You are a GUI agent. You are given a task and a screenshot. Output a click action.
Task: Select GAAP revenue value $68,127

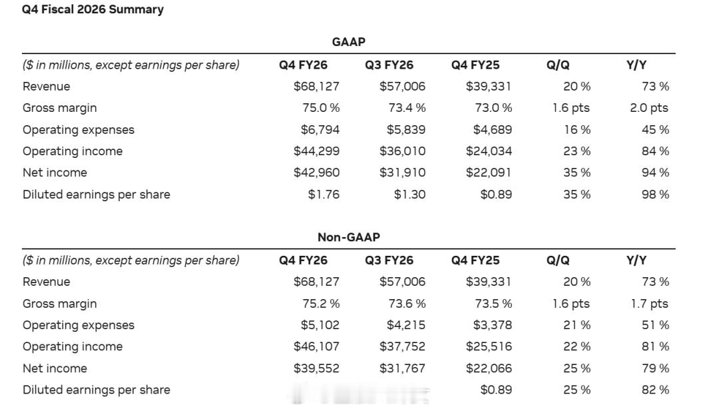pyautogui.click(x=316, y=86)
